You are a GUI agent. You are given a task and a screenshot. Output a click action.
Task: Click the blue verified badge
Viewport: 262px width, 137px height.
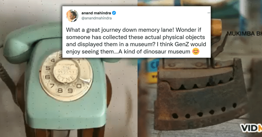coord(114,13)
